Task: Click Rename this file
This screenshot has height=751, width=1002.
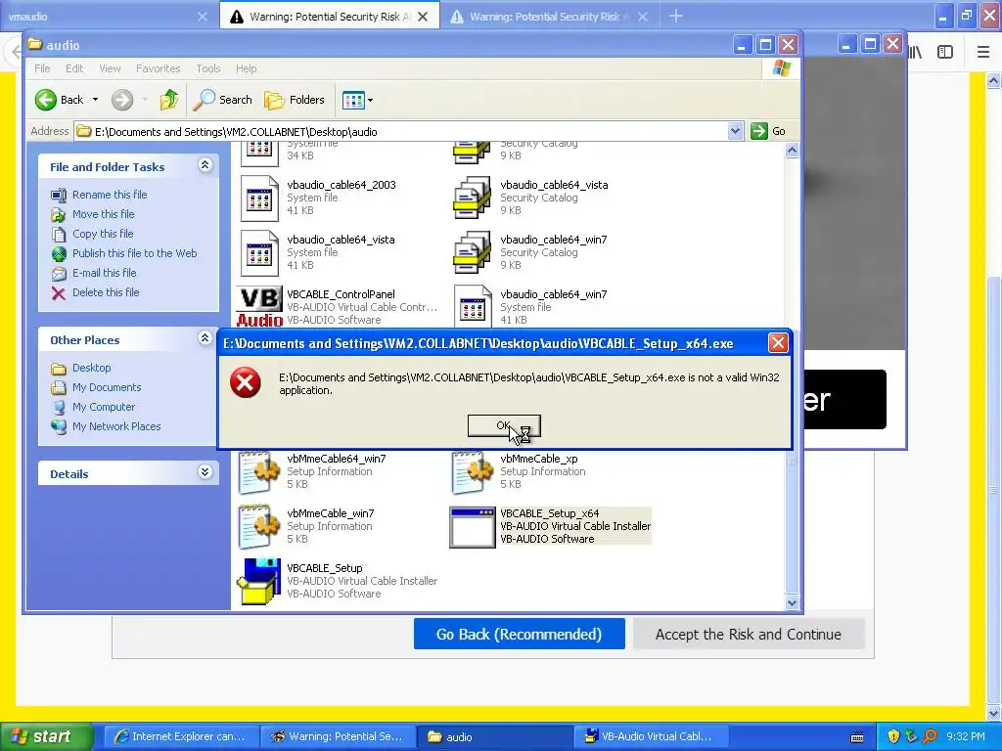Action: (110, 195)
